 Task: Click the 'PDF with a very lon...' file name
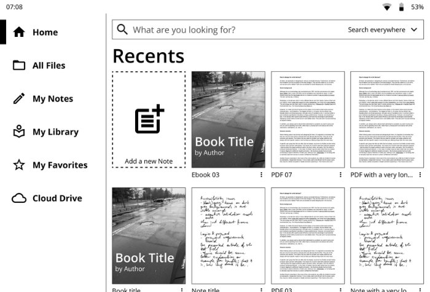(x=381, y=175)
